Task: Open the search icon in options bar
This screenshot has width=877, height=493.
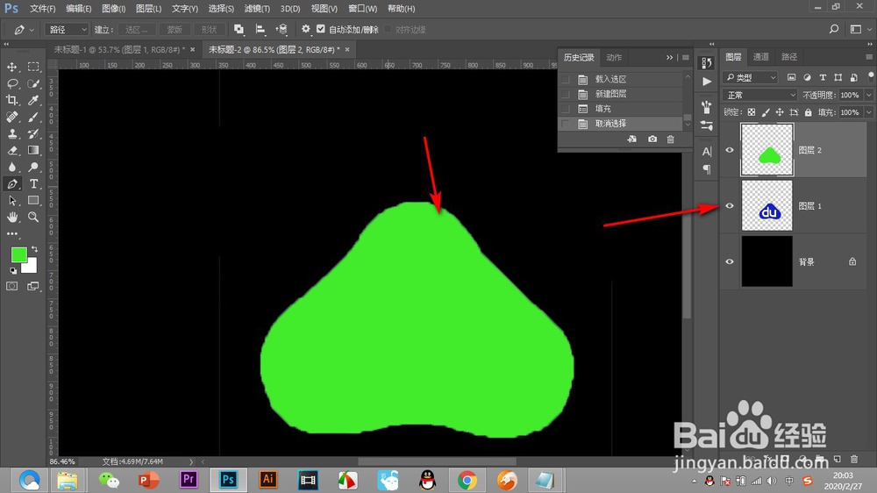Action: coord(834,29)
